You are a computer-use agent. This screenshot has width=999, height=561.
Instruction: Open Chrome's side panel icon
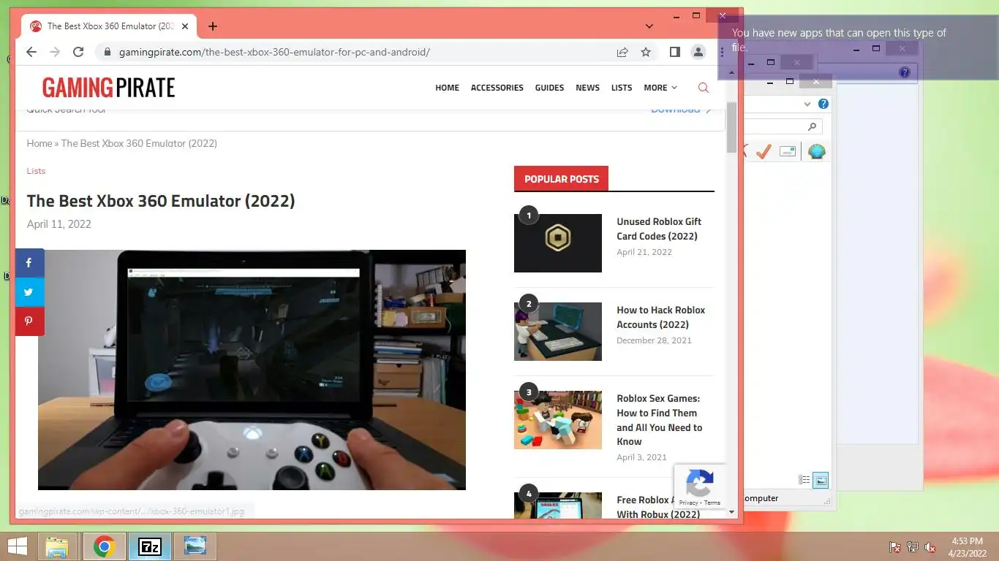pos(674,52)
